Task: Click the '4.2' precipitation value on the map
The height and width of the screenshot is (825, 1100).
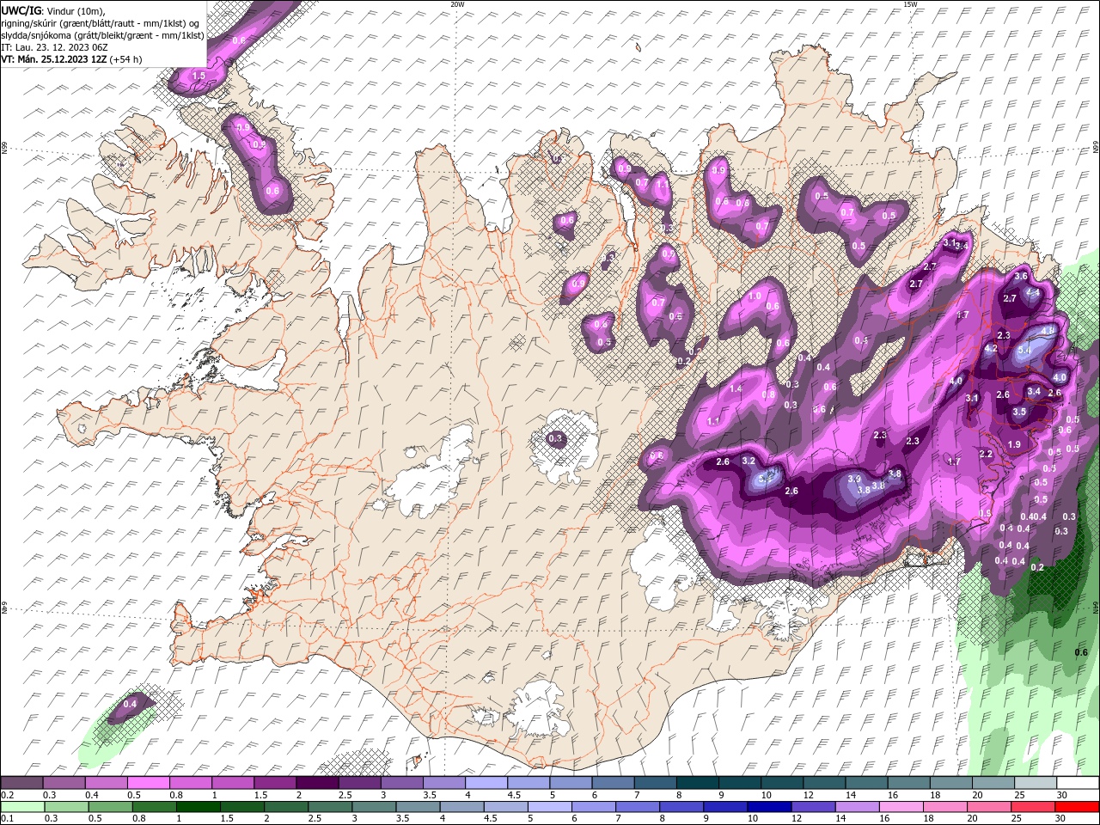Action: 991,349
